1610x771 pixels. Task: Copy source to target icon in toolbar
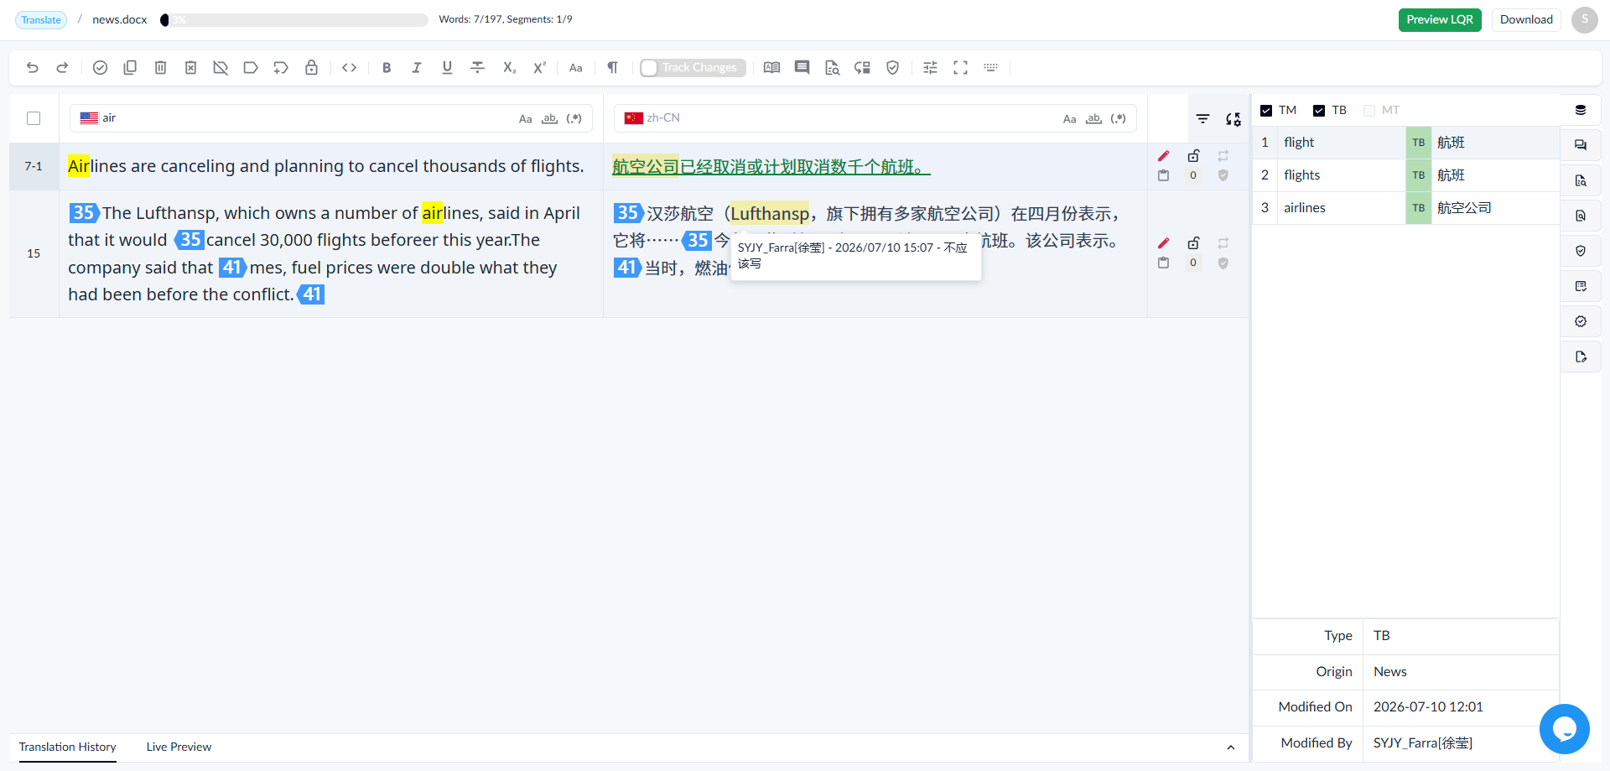click(130, 68)
